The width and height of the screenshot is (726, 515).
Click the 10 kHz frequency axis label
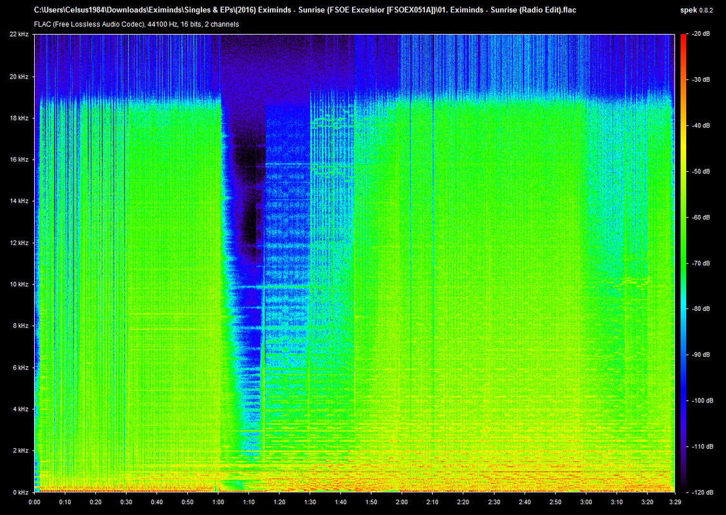coord(19,285)
